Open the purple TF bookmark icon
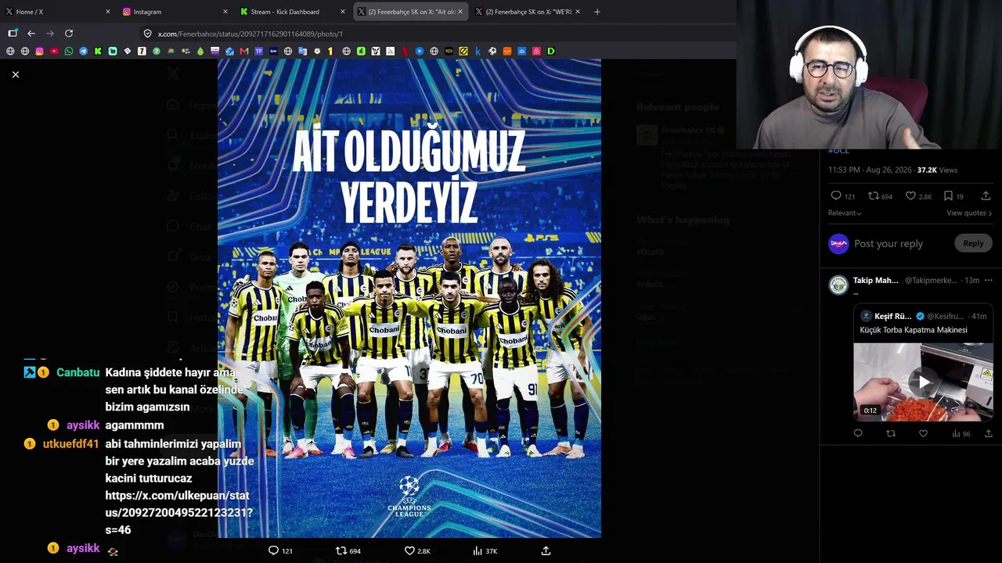The height and width of the screenshot is (563, 1002). (259, 51)
